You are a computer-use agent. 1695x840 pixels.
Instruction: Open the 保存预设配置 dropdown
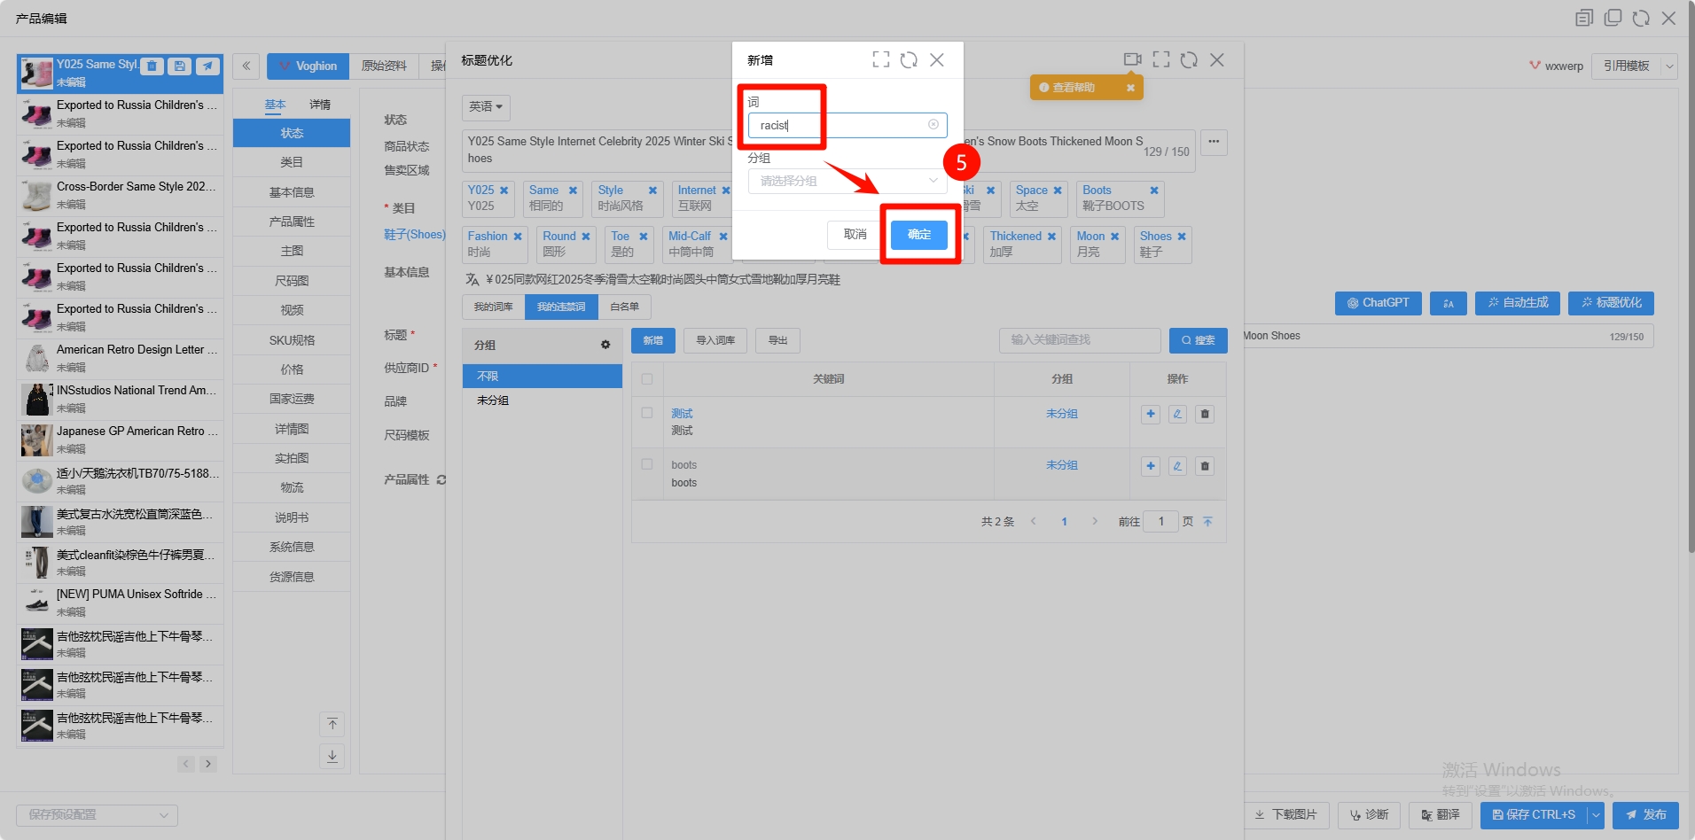97,815
